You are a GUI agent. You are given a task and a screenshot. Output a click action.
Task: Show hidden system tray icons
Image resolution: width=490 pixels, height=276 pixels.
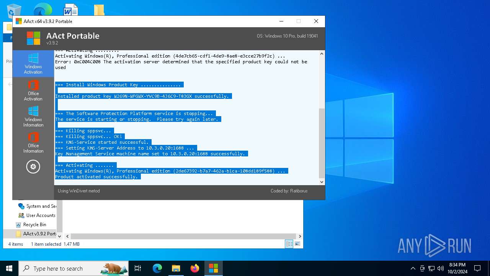tap(413, 268)
